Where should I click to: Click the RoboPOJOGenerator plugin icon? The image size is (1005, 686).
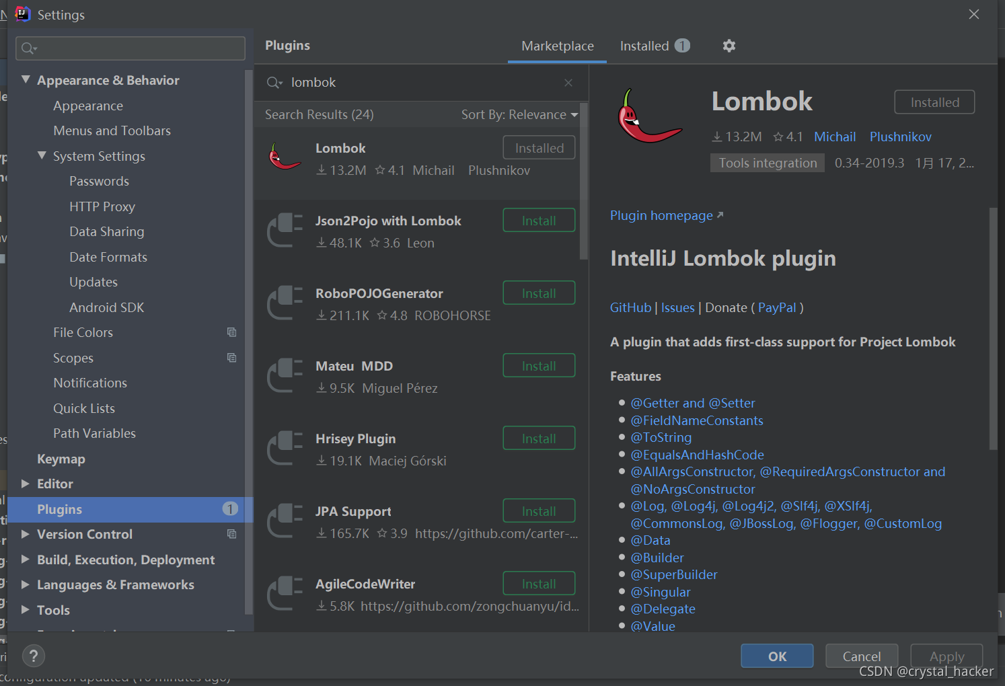tap(285, 303)
